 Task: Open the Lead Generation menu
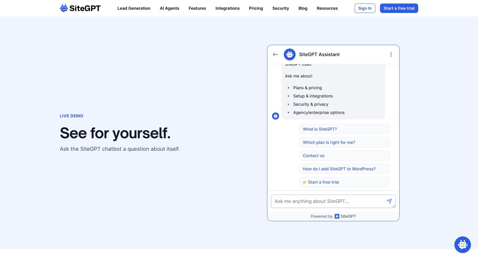coord(134,8)
